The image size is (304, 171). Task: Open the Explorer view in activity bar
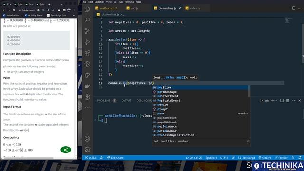click(x=87, y=9)
